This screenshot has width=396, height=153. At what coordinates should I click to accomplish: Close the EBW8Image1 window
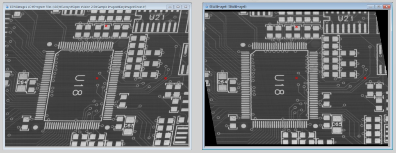[186, 7]
